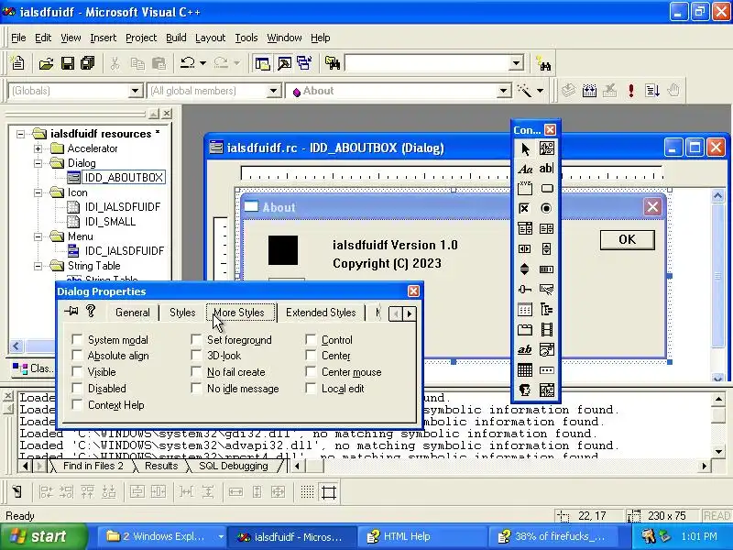Open the Undo history dropdown arrow
The width and height of the screenshot is (733, 550).
pos(202,63)
